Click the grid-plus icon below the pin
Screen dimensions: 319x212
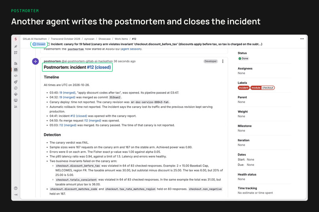point(16,53)
